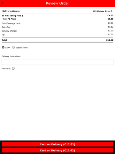Tap the Sales Tax line
Image resolution: width=115 pixels, height=154 pixels.
57,27
